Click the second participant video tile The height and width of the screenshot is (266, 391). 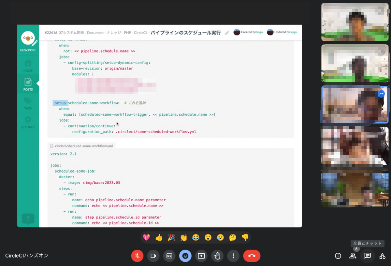355,63
